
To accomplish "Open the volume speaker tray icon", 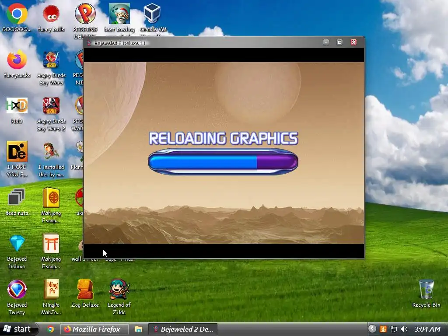I will [404, 329].
